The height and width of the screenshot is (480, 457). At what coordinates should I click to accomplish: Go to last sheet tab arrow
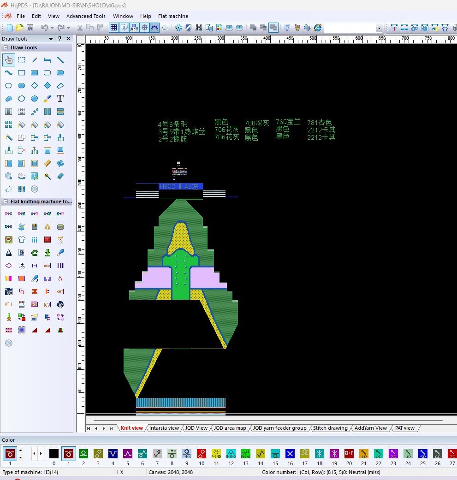(x=111, y=428)
